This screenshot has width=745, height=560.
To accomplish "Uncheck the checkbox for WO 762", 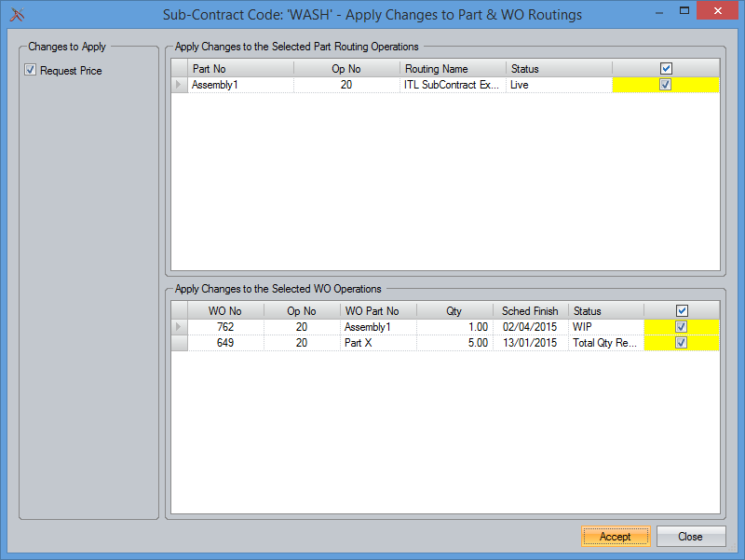I will (682, 327).
